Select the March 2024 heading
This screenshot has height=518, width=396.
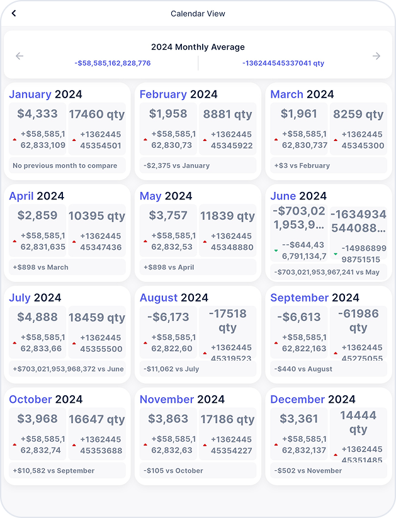pos(302,94)
